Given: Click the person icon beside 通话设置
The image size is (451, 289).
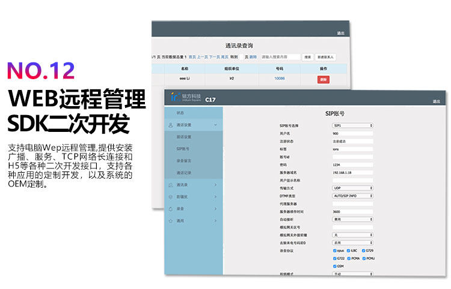Looking at the screenshot, I should [x=171, y=125].
